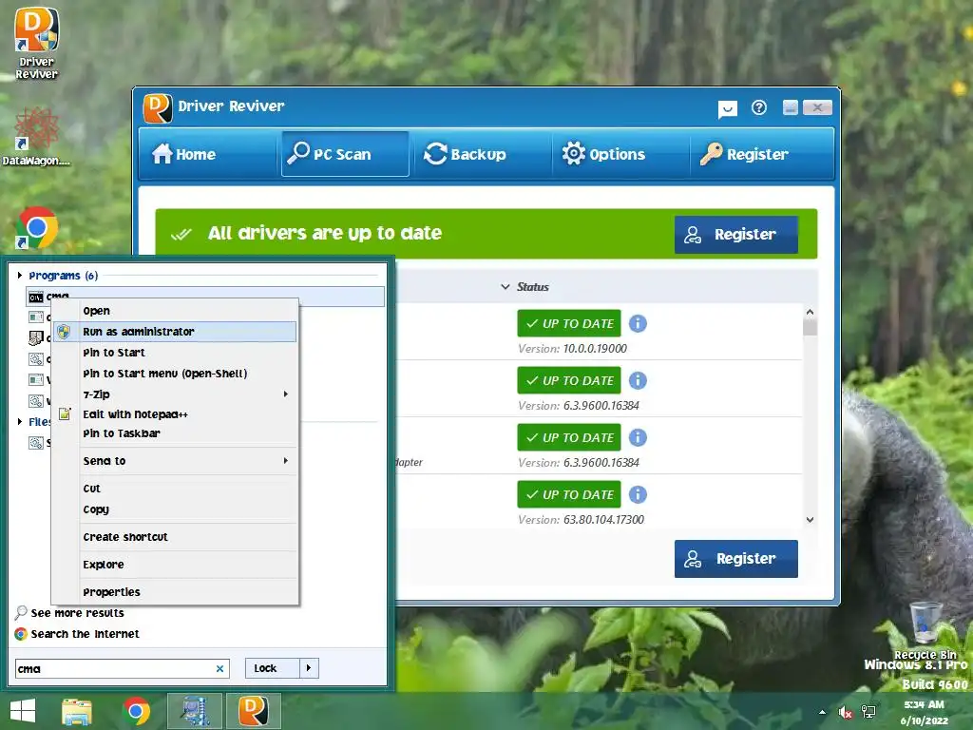The image size is (973, 730).
Task: Click UP TO DATE badge for version 63.80.104.17300
Action: point(569,494)
